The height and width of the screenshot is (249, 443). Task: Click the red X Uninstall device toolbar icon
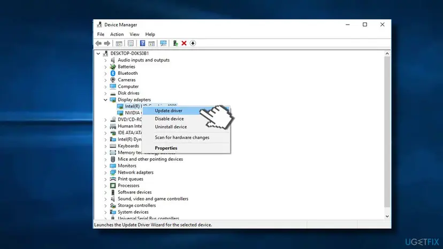(184, 43)
